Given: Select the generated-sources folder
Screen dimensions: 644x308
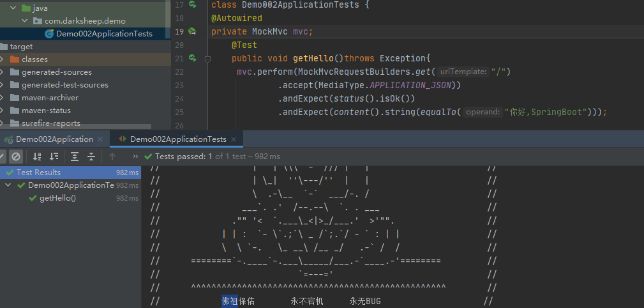Looking at the screenshot, I should (x=56, y=72).
